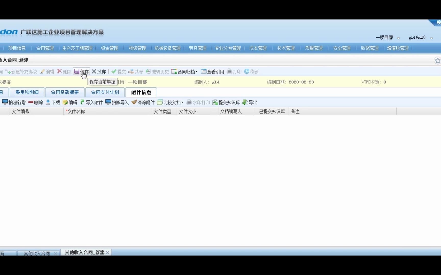Open 资金管理 menu
The width and height of the screenshot is (441, 275).
(x=109, y=48)
